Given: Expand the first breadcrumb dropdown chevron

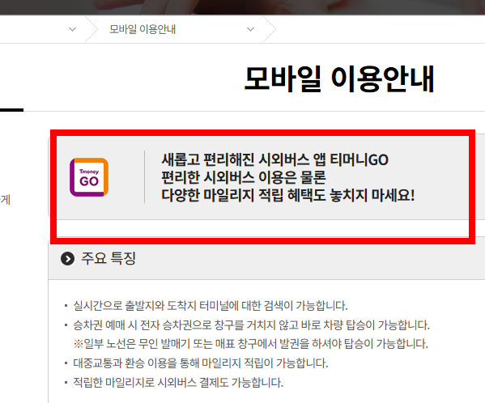Looking at the screenshot, I should (72, 29).
